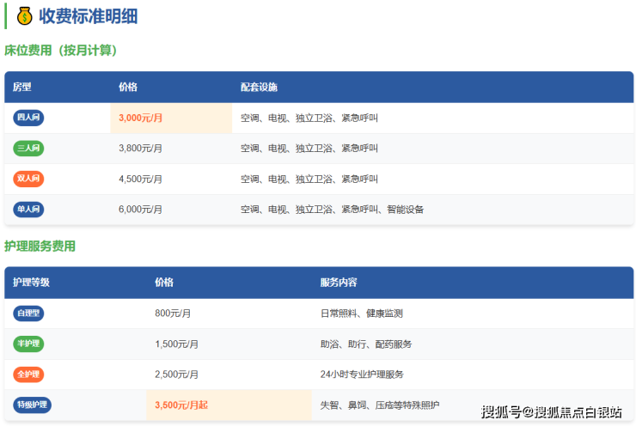Click the 自理型 care level badge
Image resolution: width=636 pixels, height=426 pixels.
(x=28, y=313)
